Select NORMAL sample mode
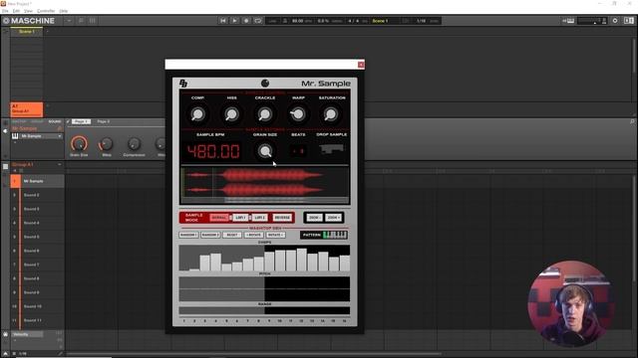This screenshot has height=358, width=638. [x=219, y=218]
